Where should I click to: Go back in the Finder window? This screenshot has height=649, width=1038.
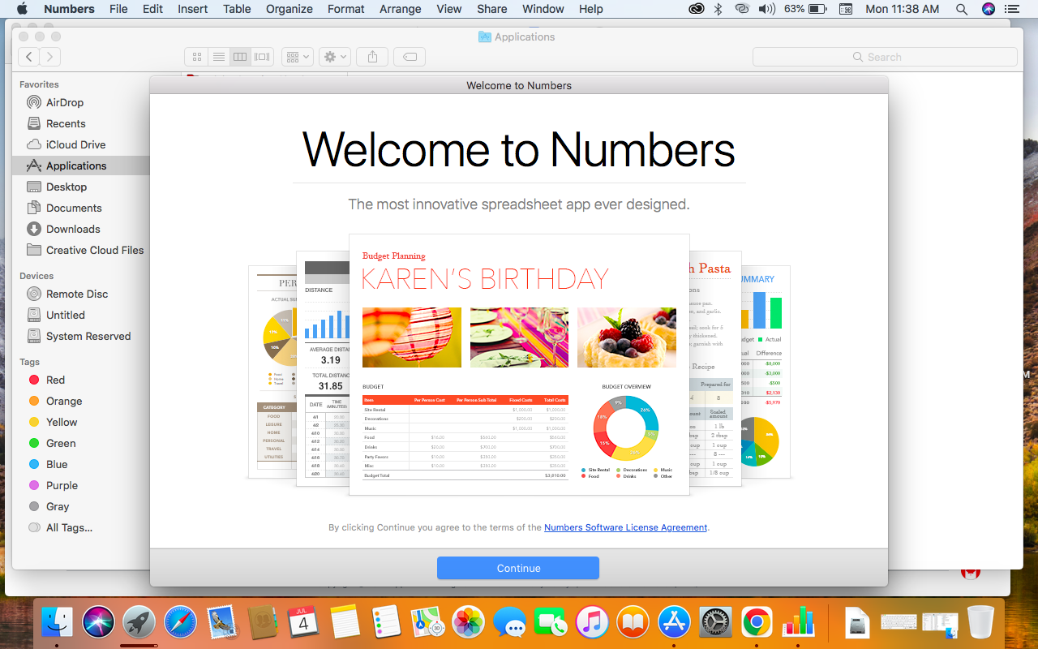coord(29,57)
